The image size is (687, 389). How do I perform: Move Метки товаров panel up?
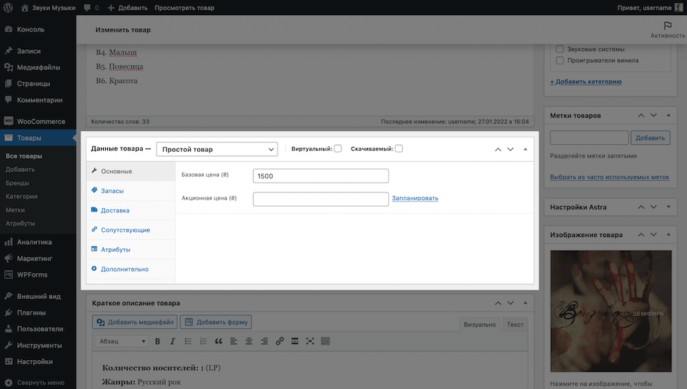pos(641,115)
